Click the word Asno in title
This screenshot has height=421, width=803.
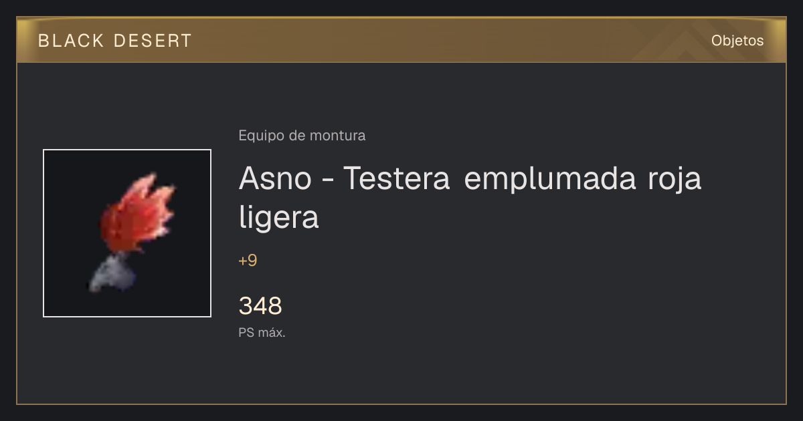(x=275, y=180)
